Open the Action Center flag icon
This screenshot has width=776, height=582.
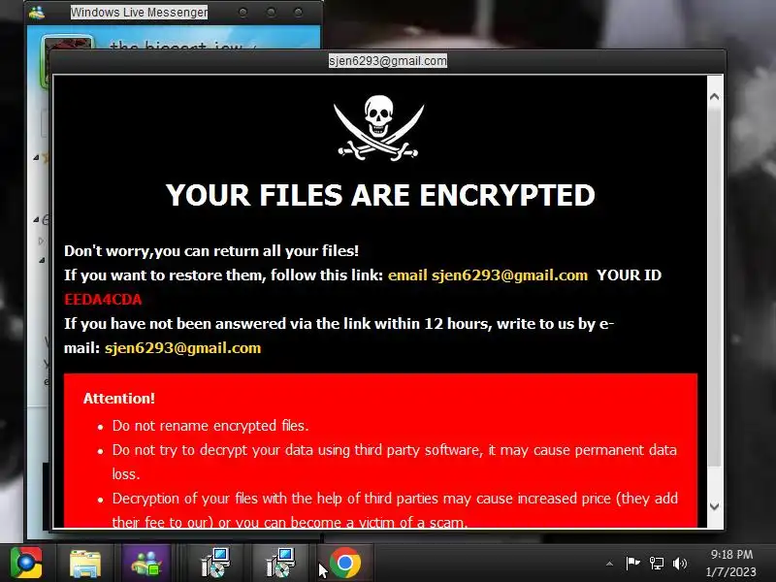click(632, 564)
